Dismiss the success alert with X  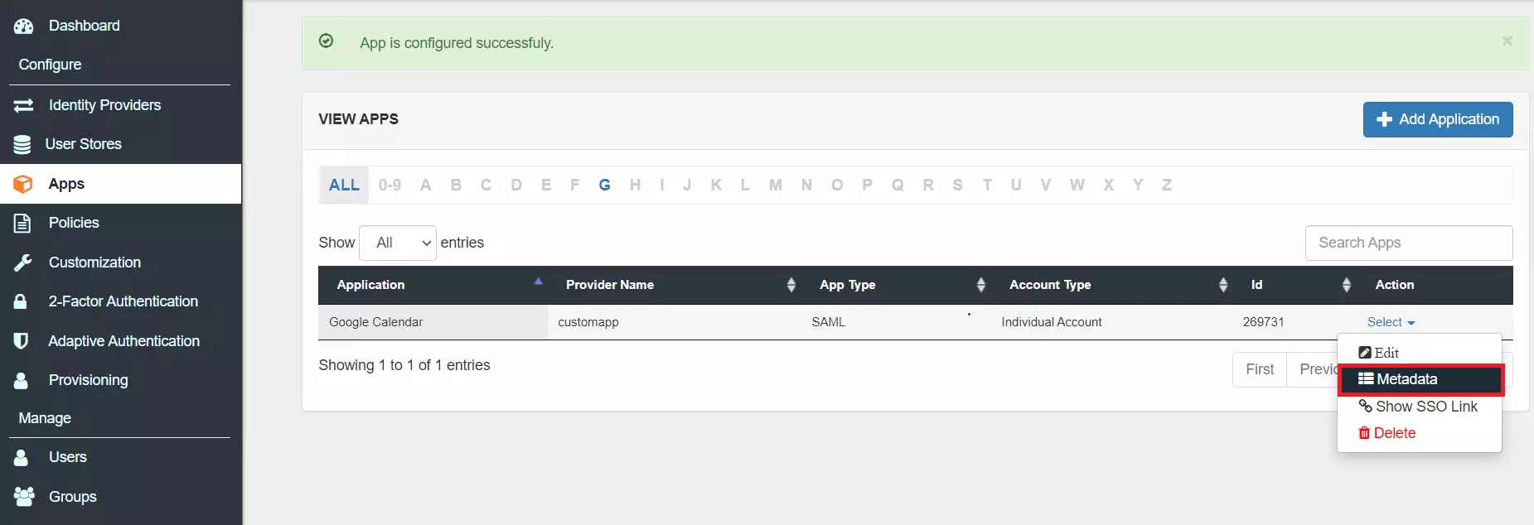[x=1507, y=41]
